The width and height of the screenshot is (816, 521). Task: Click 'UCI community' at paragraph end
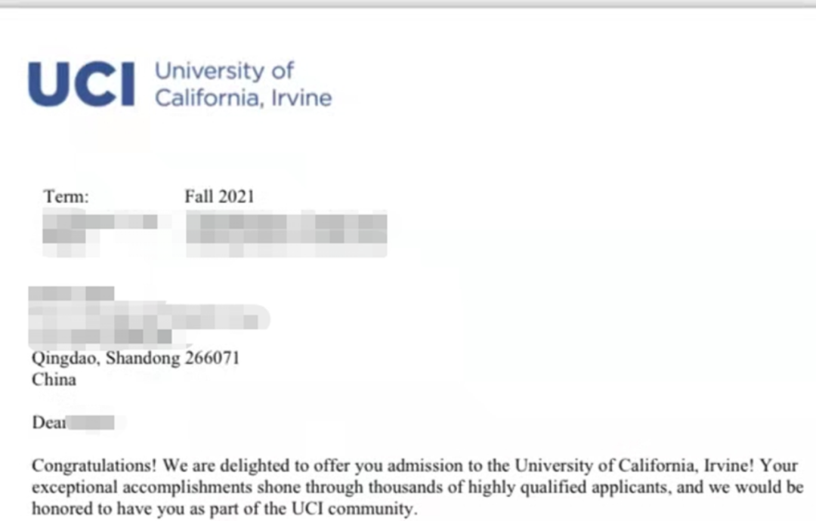click(354, 508)
